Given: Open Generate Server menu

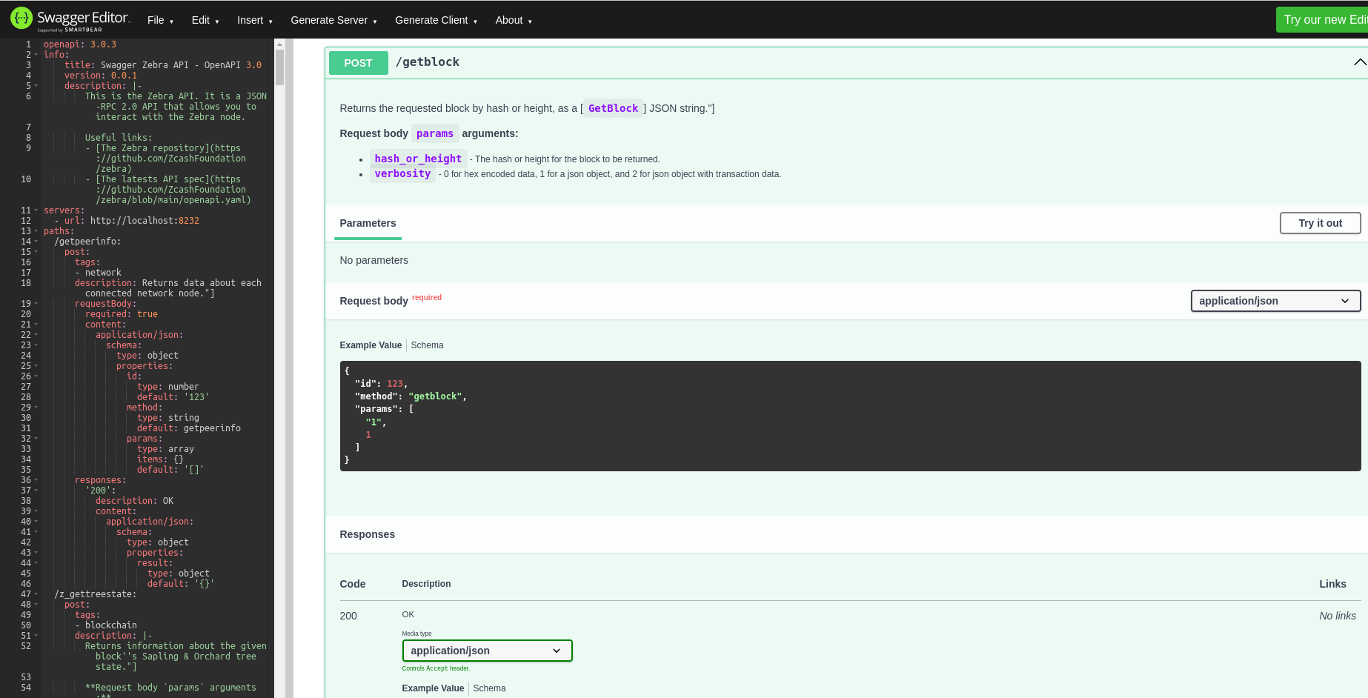Looking at the screenshot, I should 333,20.
